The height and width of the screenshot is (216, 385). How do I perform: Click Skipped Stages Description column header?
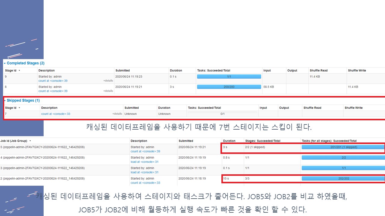coord(49,108)
